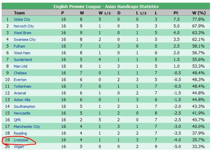Open the Man Utd team link
This screenshot has height=152, width=212.
(x=20, y=66)
